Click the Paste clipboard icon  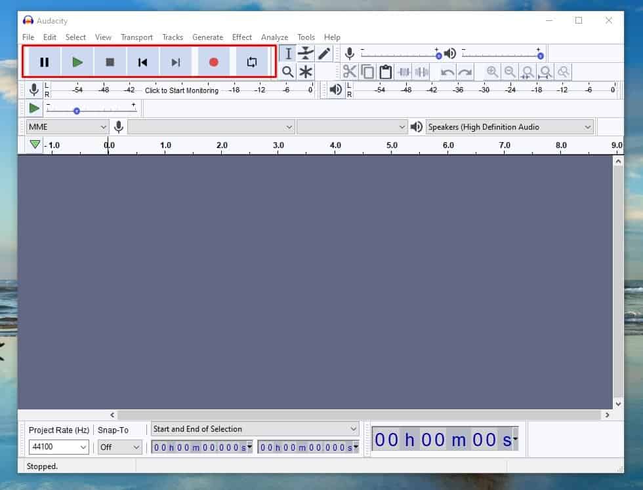(386, 72)
